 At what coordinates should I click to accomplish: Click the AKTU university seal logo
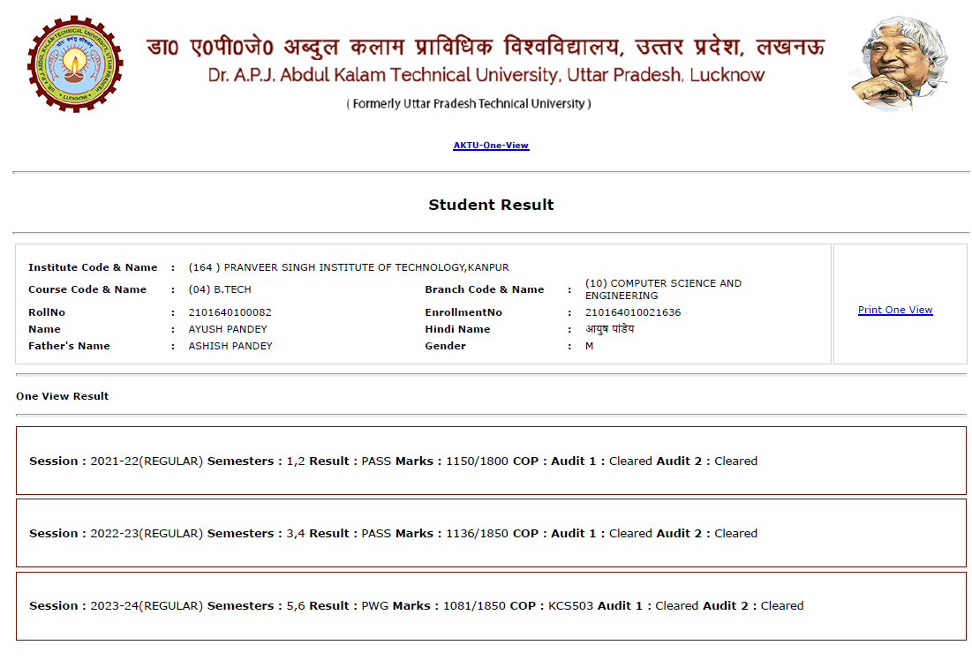(75, 64)
